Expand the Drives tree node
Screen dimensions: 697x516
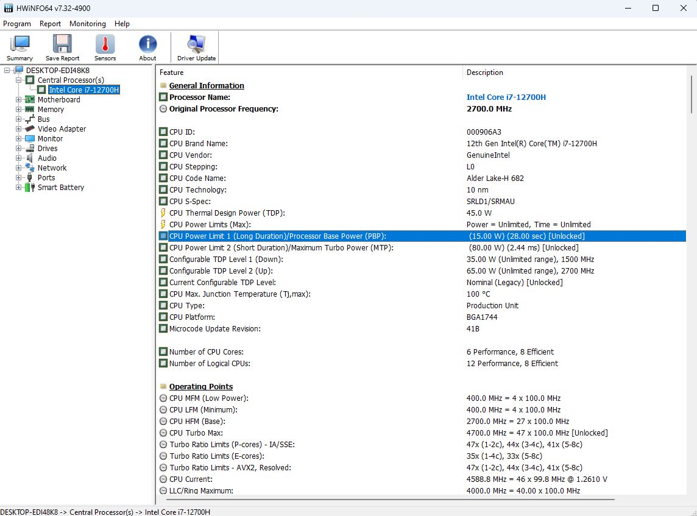pos(18,149)
